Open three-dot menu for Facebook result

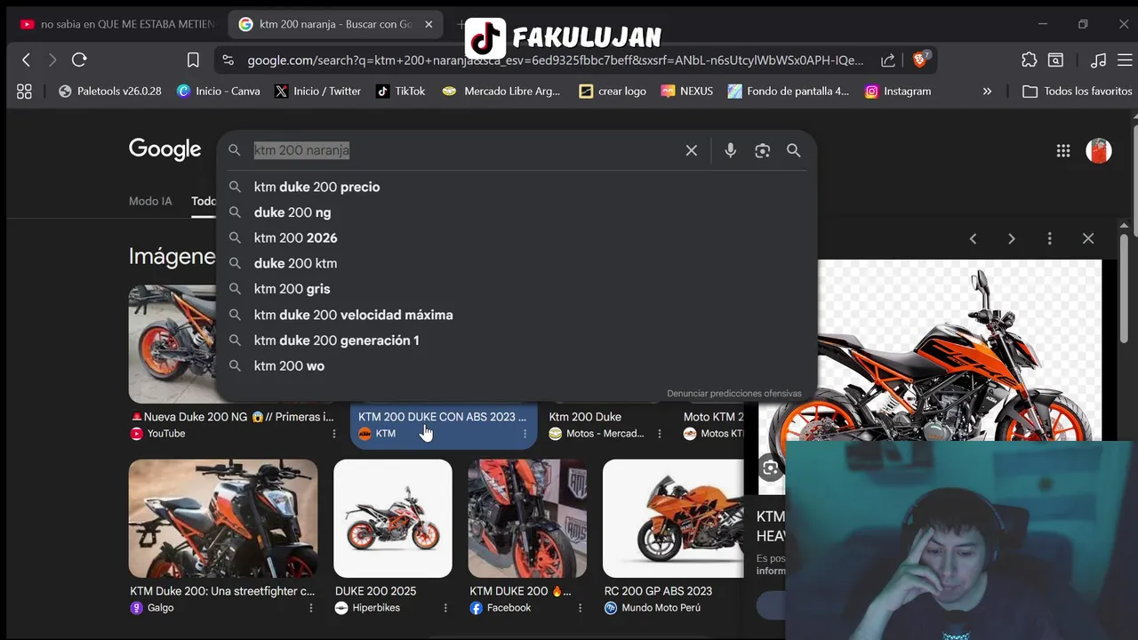(x=580, y=608)
